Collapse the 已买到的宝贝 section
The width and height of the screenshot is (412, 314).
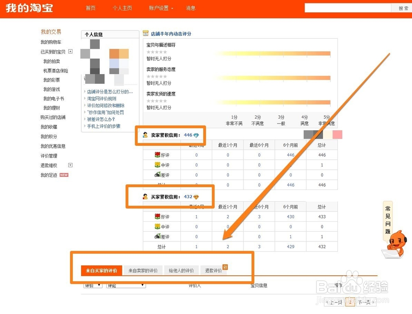tap(70, 52)
